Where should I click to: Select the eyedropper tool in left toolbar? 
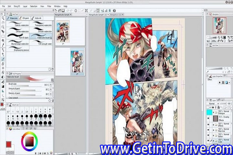pyautogui.click(x=3, y=45)
